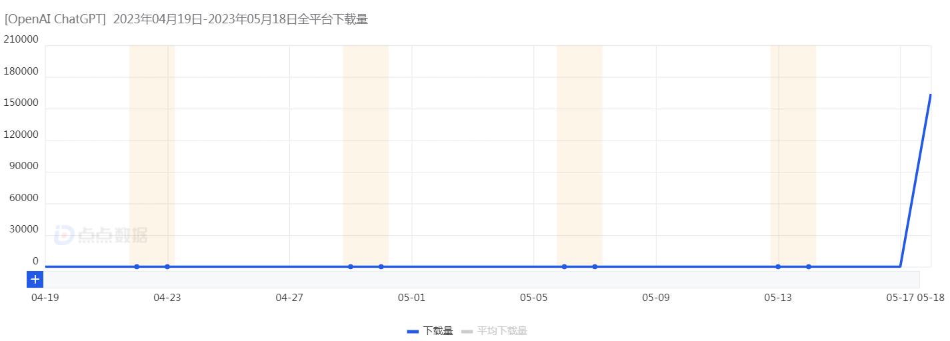Click the 点点数据 watermark logo
The height and width of the screenshot is (341, 950).
(101, 234)
